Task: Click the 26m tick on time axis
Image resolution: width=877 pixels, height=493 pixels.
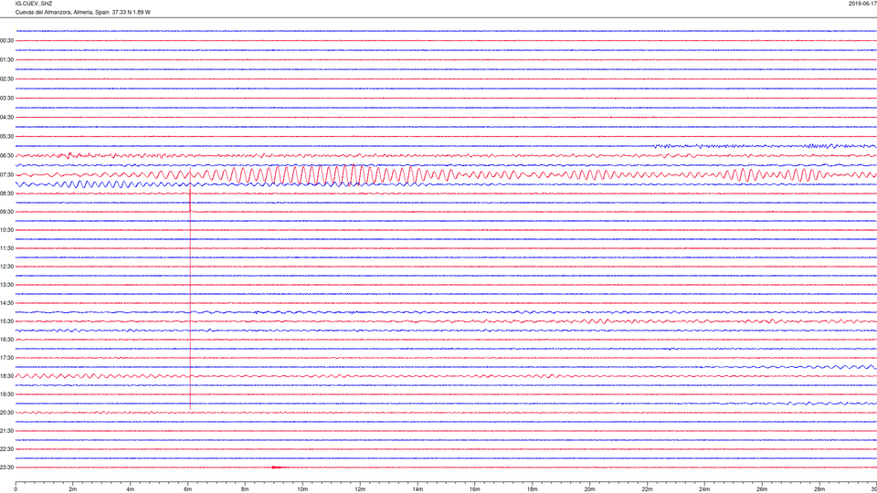Action: tap(762, 489)
